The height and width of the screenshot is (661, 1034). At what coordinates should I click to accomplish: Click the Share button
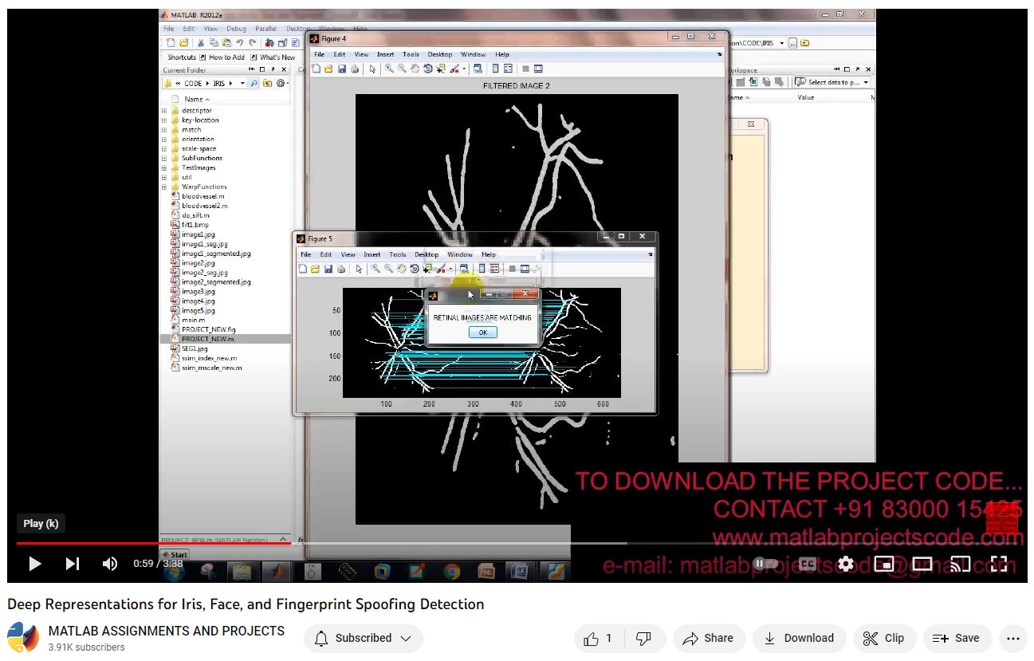[708, 638]
